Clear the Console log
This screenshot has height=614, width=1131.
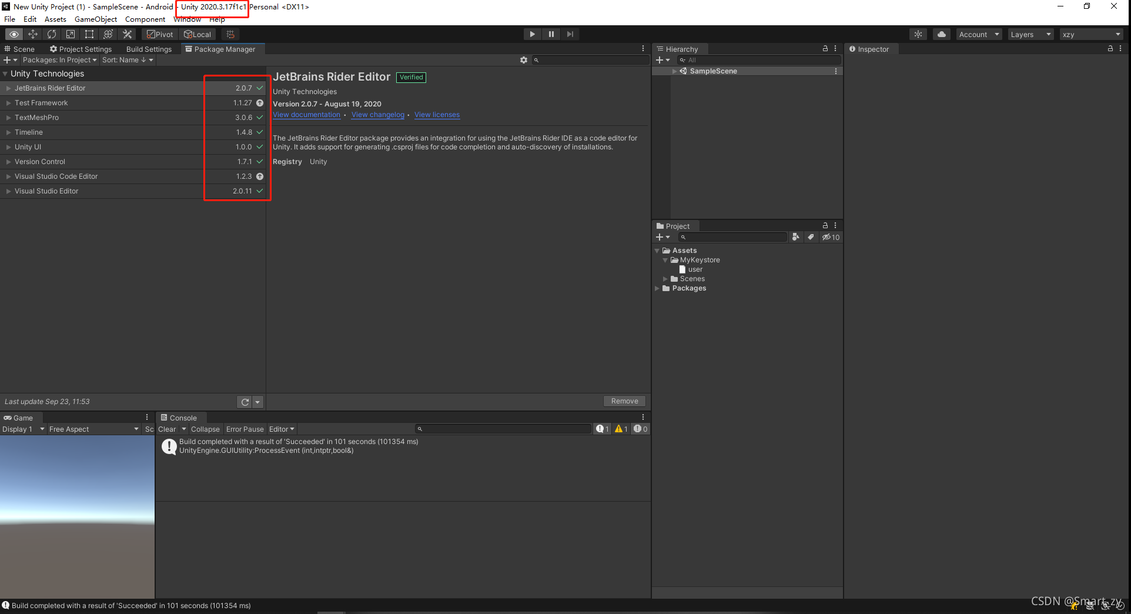coord(167,429)
